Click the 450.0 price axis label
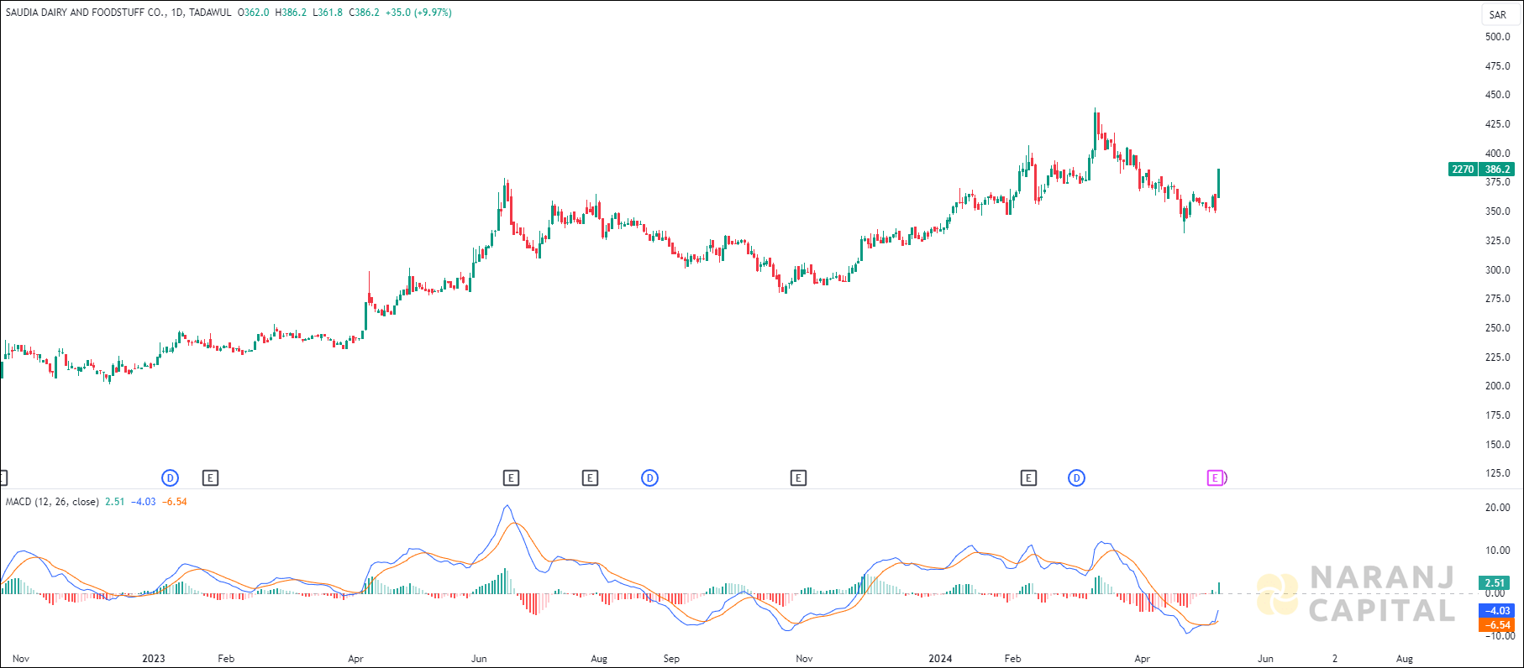This screenshot has height=668, width=1524. [1498, 95]
